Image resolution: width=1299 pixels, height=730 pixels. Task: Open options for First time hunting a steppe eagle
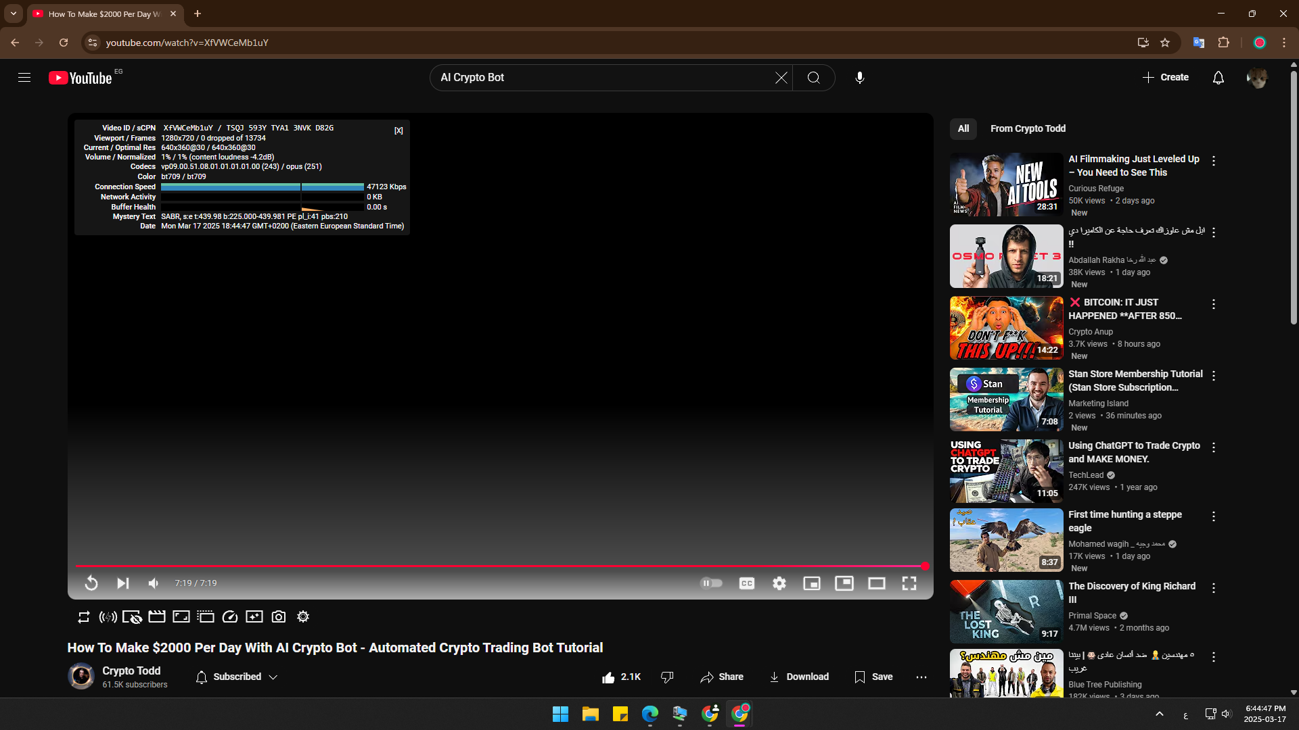1214,516
